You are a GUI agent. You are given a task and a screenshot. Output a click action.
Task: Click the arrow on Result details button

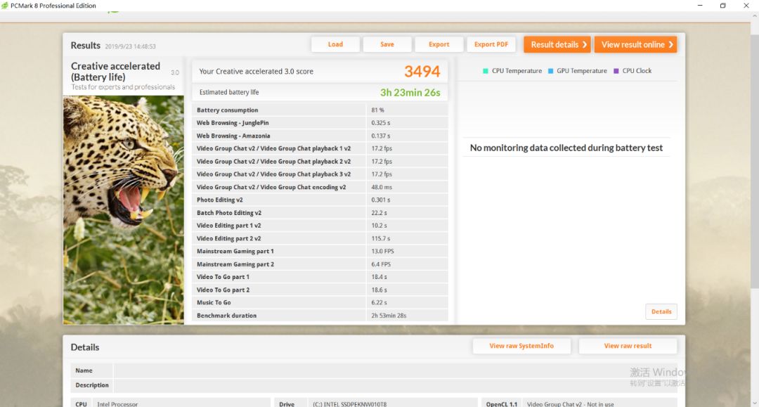pos(584,44)
